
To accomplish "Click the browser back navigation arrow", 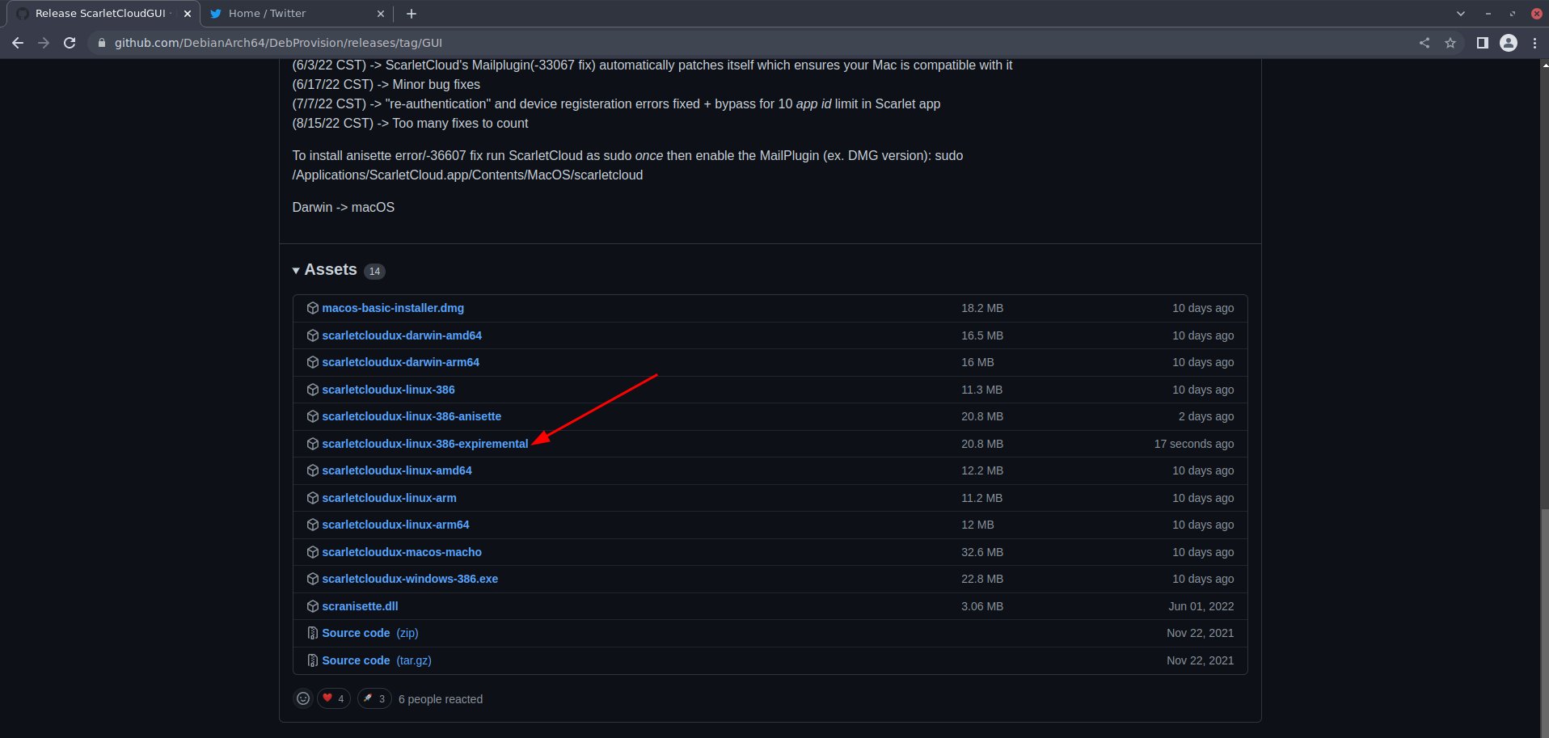I will (x=17, y=43).
